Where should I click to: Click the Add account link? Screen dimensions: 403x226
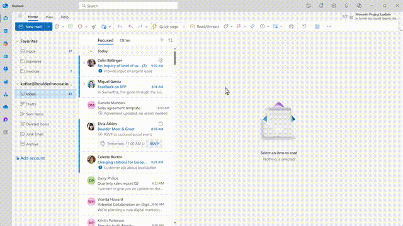pos(30,158)
